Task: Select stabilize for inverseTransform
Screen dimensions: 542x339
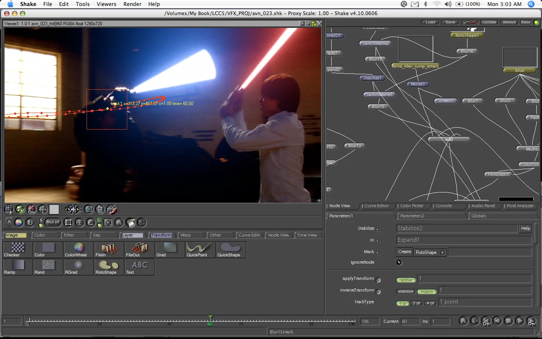Action: [406, 292]
